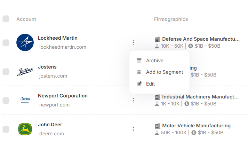Open the Newport Corporation three-dot menu

133,100
